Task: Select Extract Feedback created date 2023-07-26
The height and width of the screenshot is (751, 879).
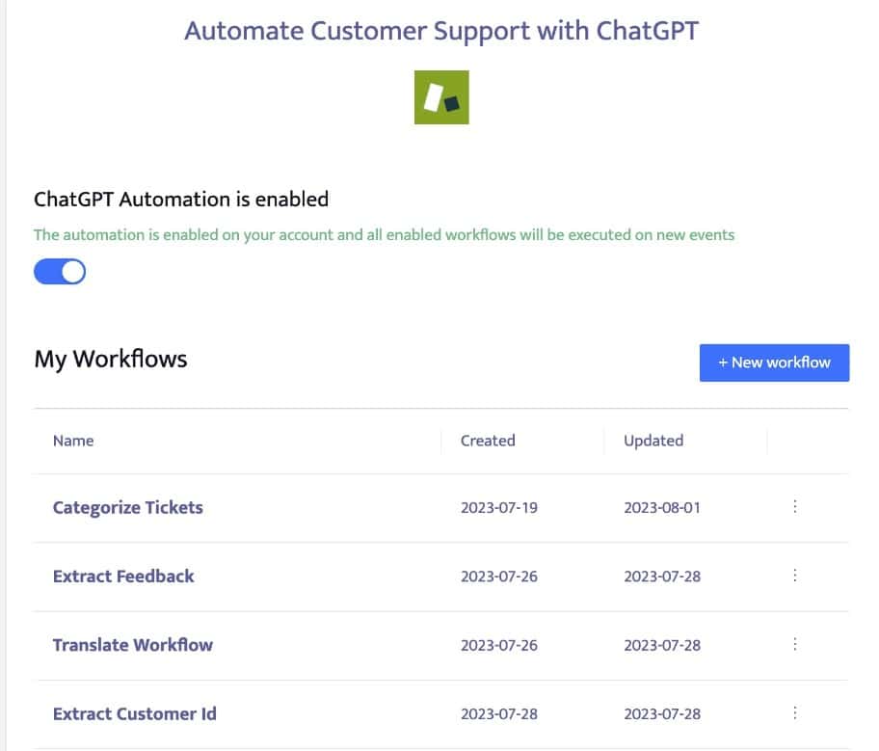Action: (499, 577)
